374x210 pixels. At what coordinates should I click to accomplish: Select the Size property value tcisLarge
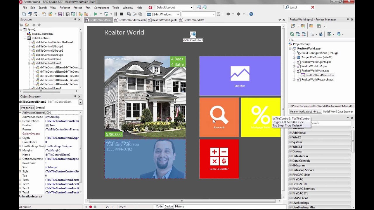click(x=62, y=167)
